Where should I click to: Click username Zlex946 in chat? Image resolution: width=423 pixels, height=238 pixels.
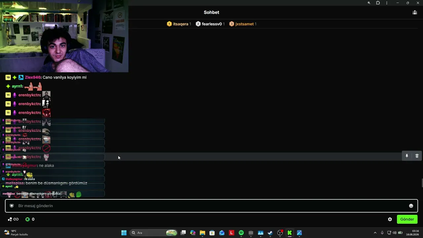[33, 77]
